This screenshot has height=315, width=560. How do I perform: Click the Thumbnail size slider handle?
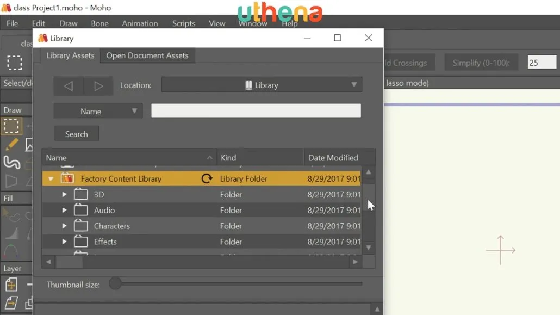[x=115, y=283]
